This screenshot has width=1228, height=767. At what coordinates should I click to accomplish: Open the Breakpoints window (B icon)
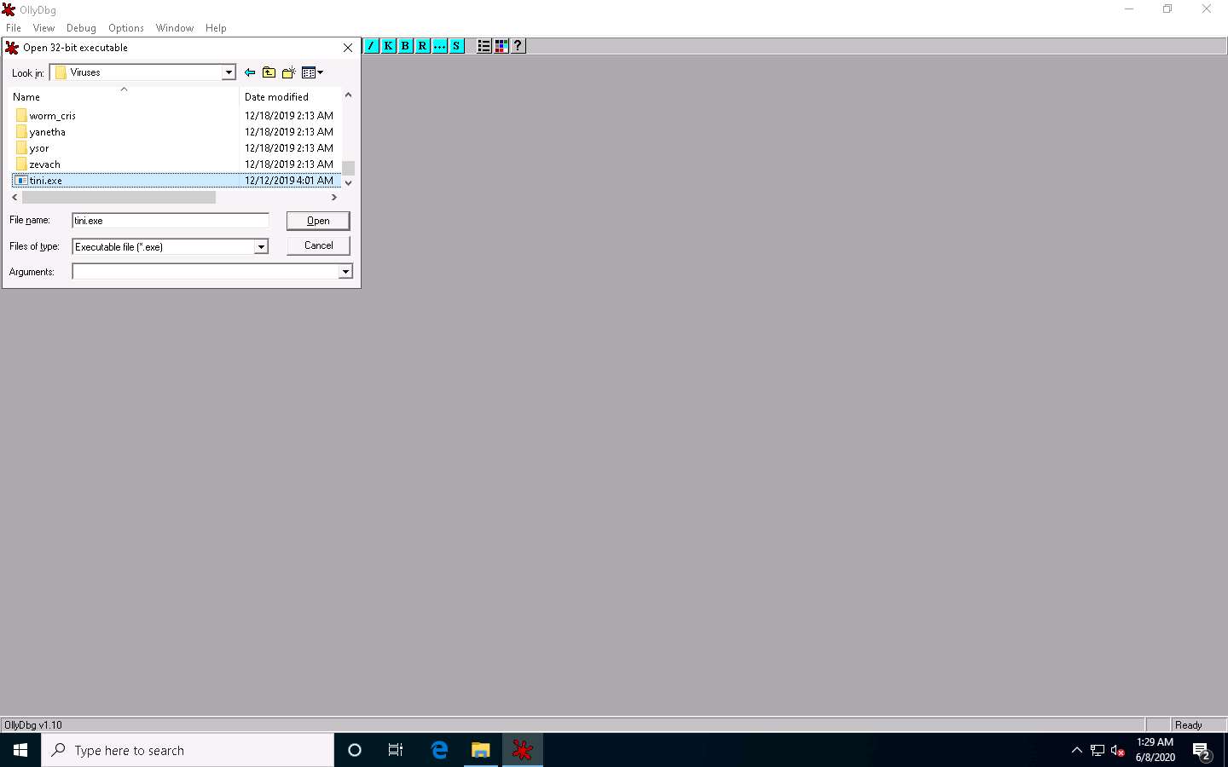tap(405, 46)
